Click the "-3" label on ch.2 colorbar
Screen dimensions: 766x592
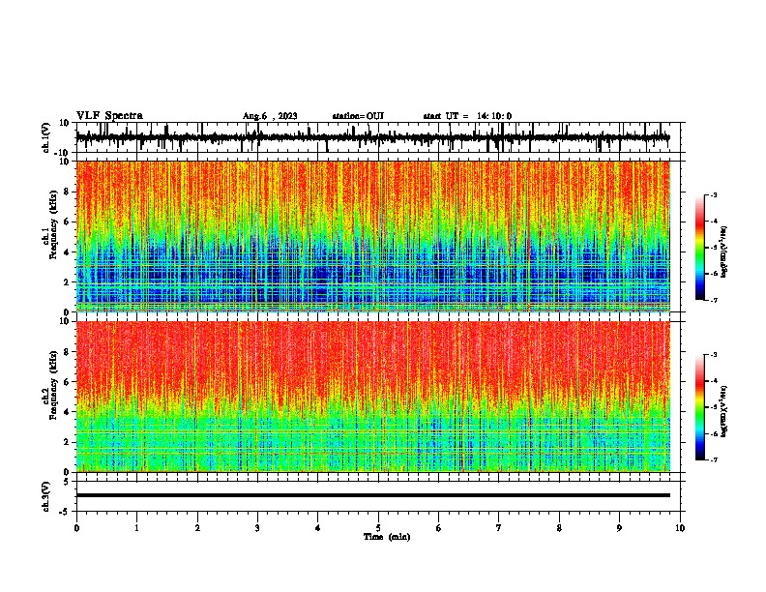click(x=713, y=355)
